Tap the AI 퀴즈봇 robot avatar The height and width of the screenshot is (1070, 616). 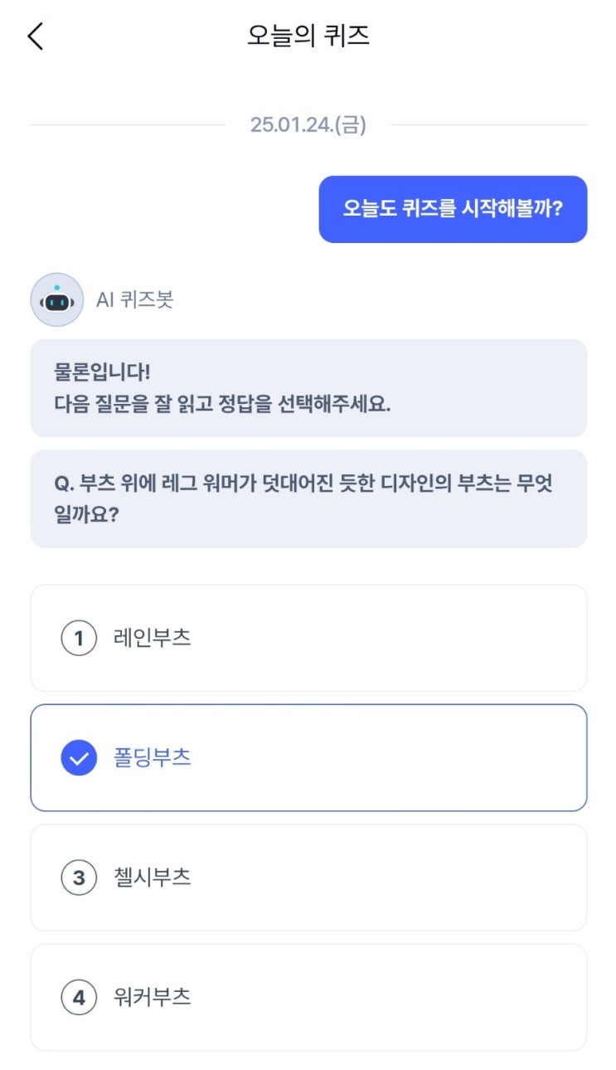click(56, 299)
